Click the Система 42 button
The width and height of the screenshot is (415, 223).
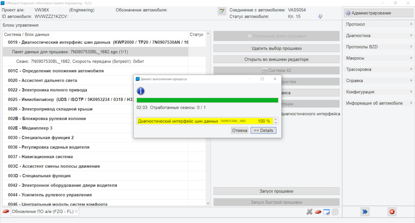coord(277,71)
